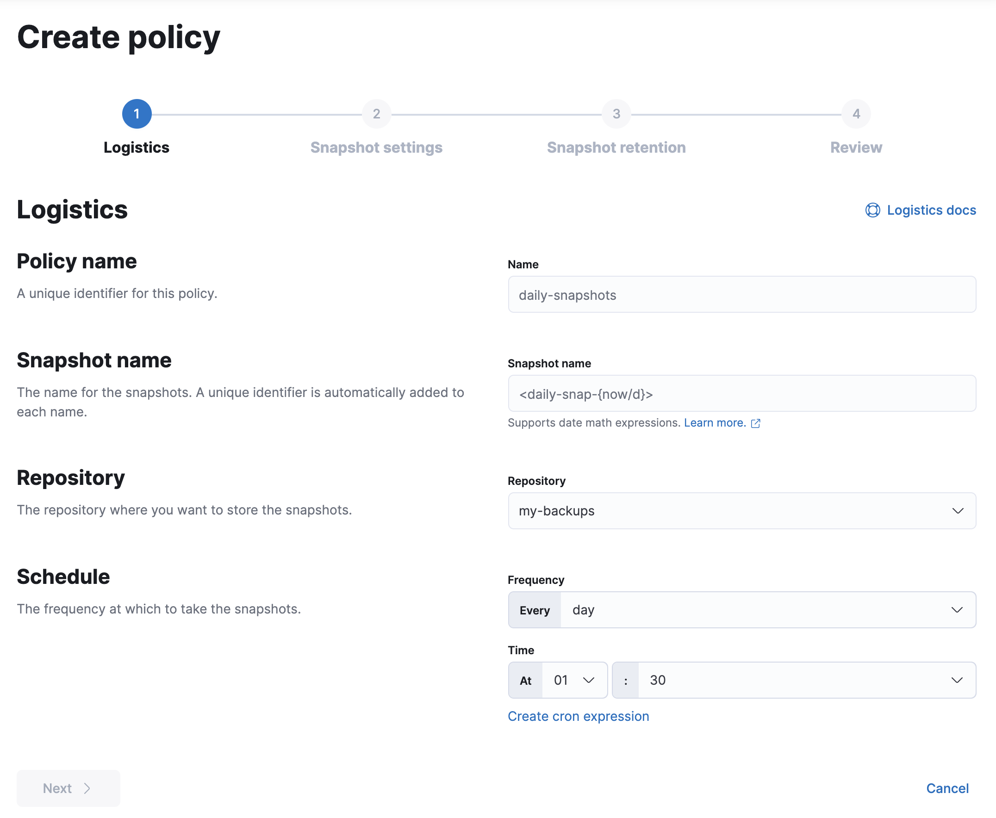The image size is (996, 818).
Task: Click step 1 circle in wizard
Action: [x=137, y=113]
